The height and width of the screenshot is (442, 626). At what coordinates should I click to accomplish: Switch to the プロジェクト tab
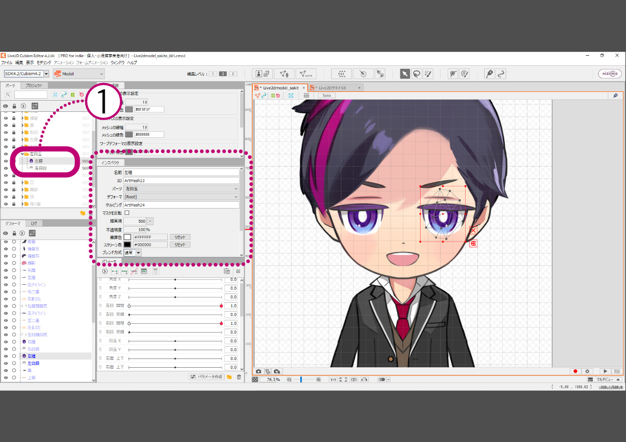34,85
